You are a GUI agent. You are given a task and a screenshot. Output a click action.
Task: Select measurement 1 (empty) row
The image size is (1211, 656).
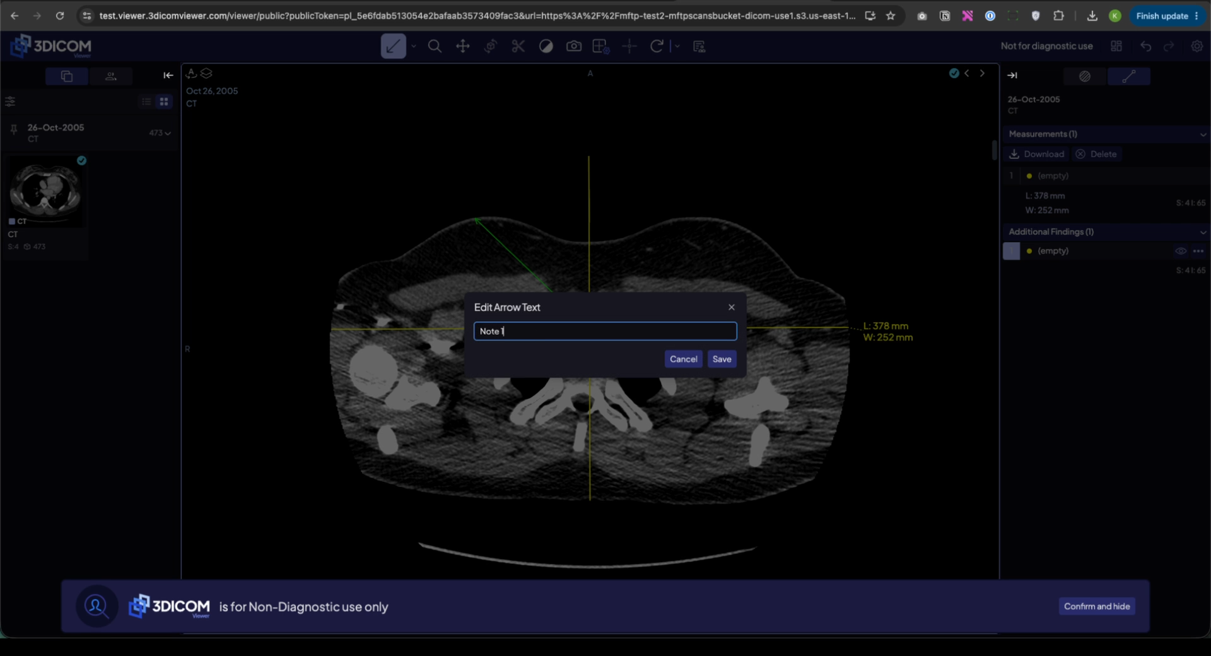1106,175
